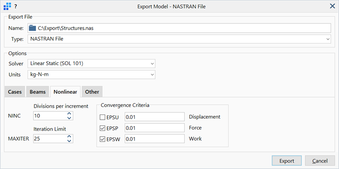The height and width of the screenshot is (169, 339).
Task: Open the Other tab
Action: point(92,92)
